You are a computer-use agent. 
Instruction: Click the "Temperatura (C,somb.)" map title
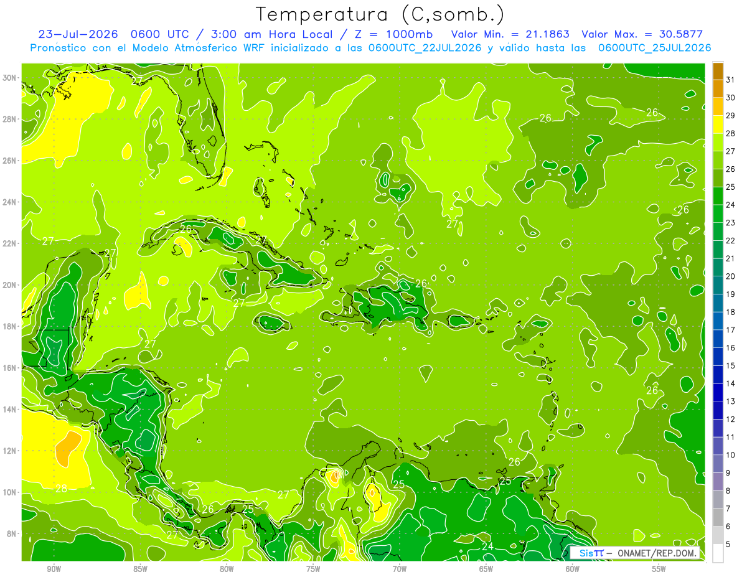(x=380, y=14)
